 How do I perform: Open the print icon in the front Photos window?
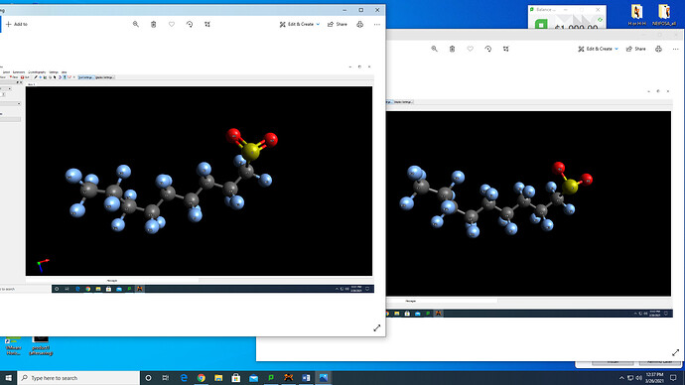pyautogui.click(x=360, y=25)
